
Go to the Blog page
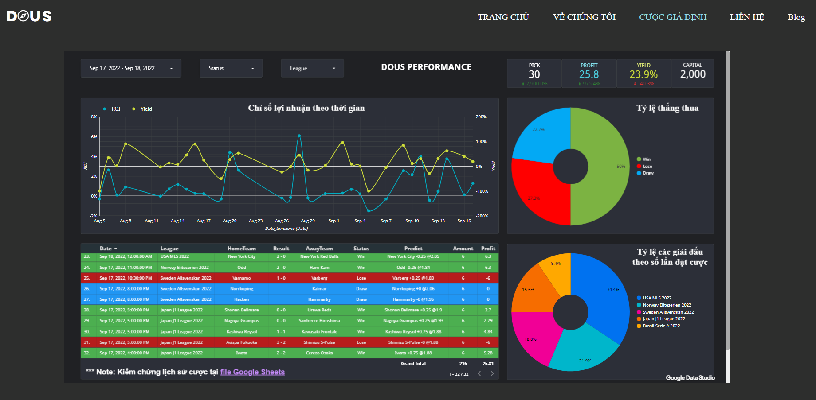point(796,17)
